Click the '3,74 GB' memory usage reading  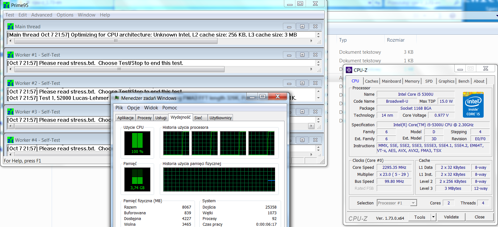coord(137,188)
